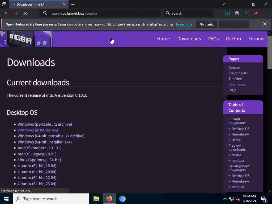Open the Firefox hamburger menu

coord(266,13)
